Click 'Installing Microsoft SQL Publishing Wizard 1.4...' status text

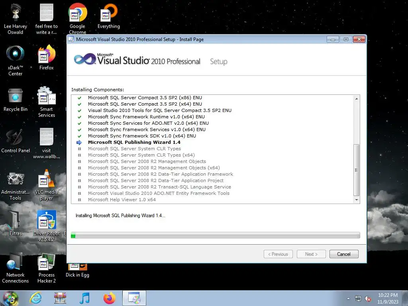[120, 216]
